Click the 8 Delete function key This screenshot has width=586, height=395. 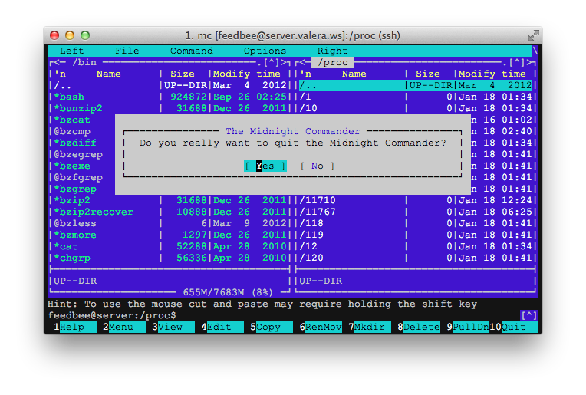click(x=419, y=327)
